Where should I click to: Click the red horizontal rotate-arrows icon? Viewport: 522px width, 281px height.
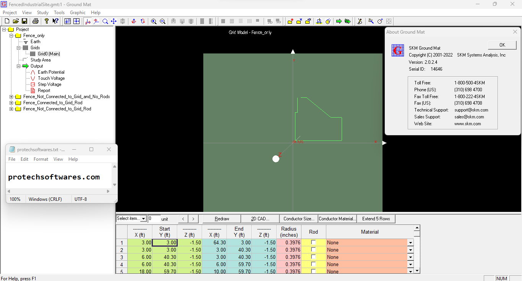click(134, 21)
